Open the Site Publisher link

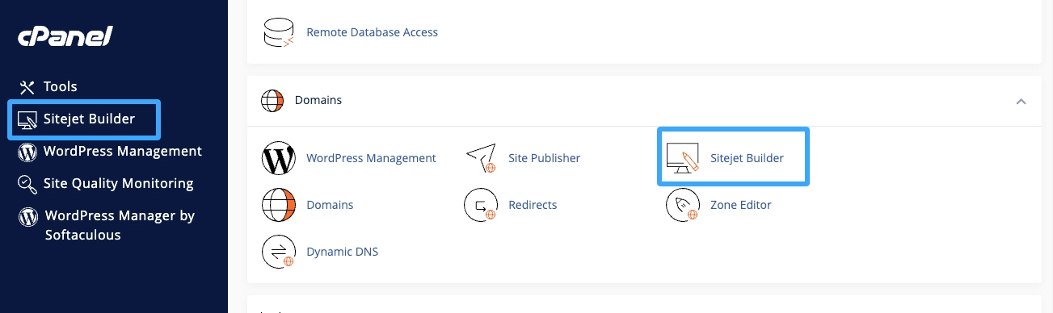(544, 158)
